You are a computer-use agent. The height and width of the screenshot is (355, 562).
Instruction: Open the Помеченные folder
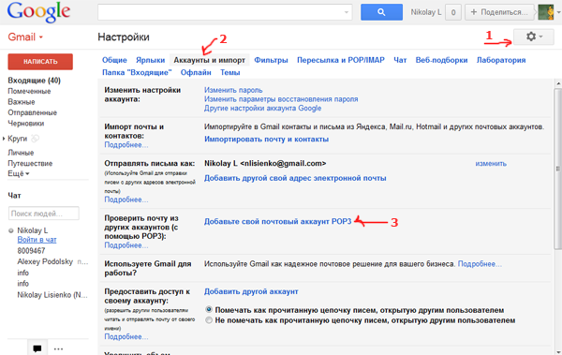coord(29,91)
